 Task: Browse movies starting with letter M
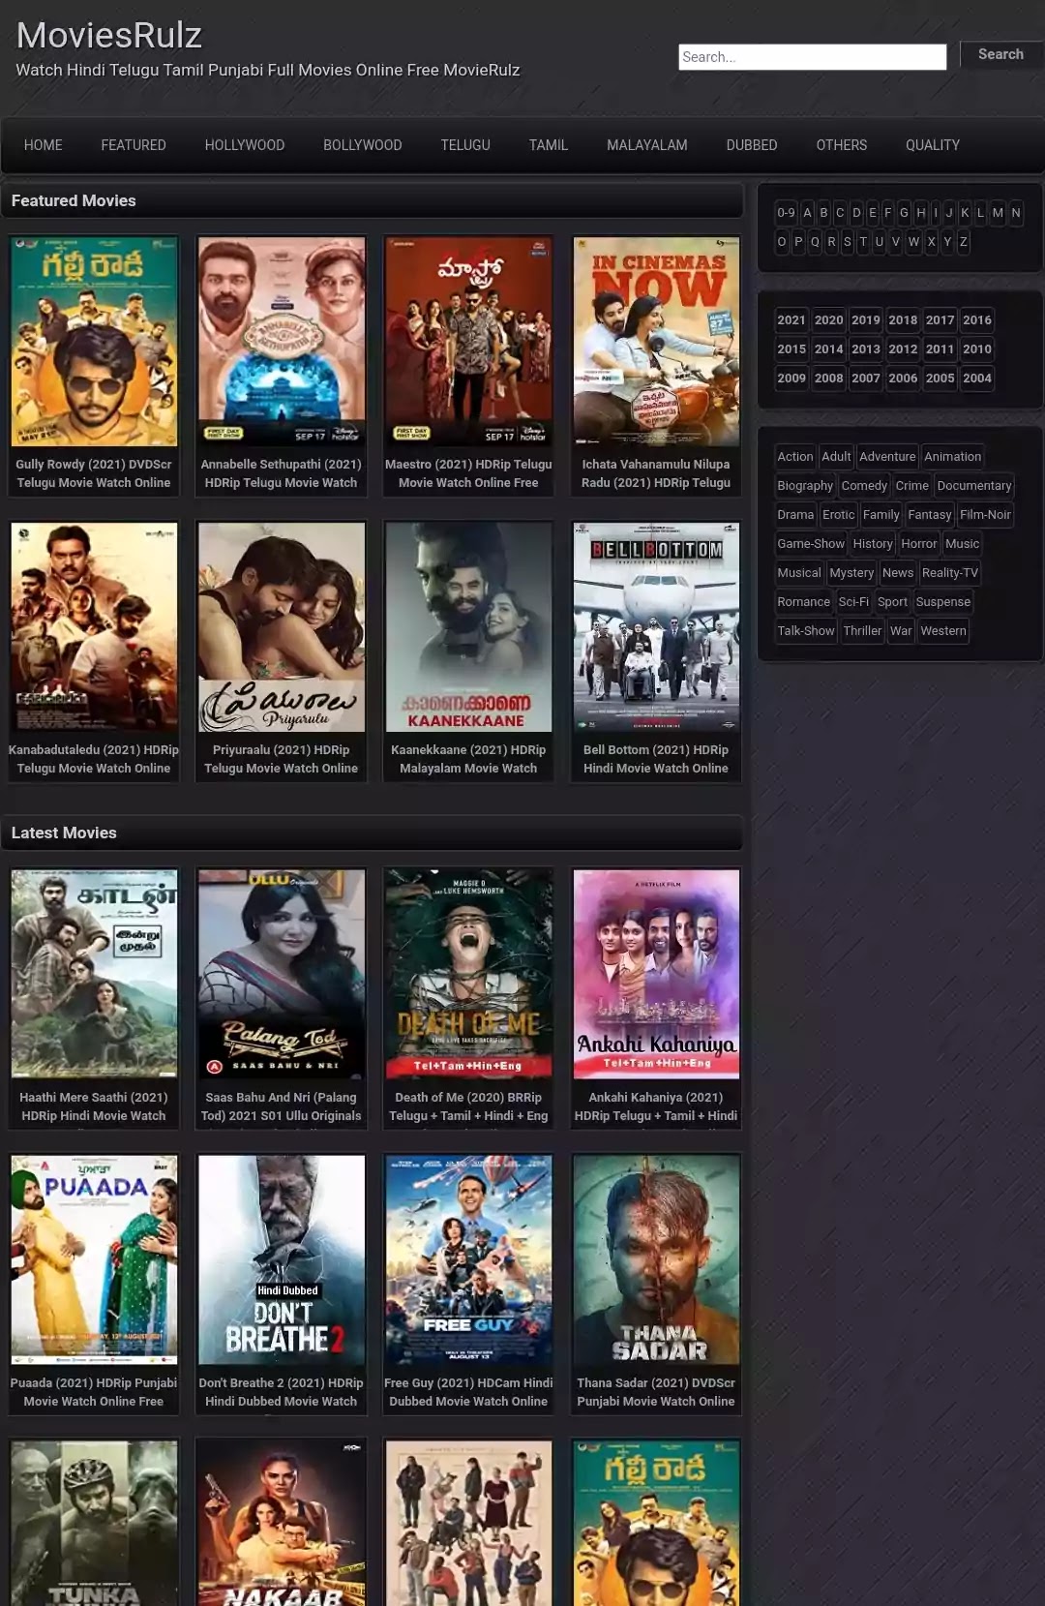[x=998, y=213]
